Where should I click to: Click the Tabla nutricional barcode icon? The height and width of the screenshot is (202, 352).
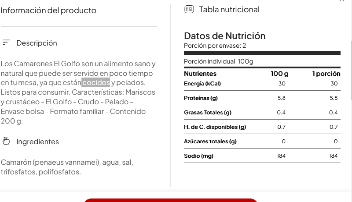(x=189, y=9)
